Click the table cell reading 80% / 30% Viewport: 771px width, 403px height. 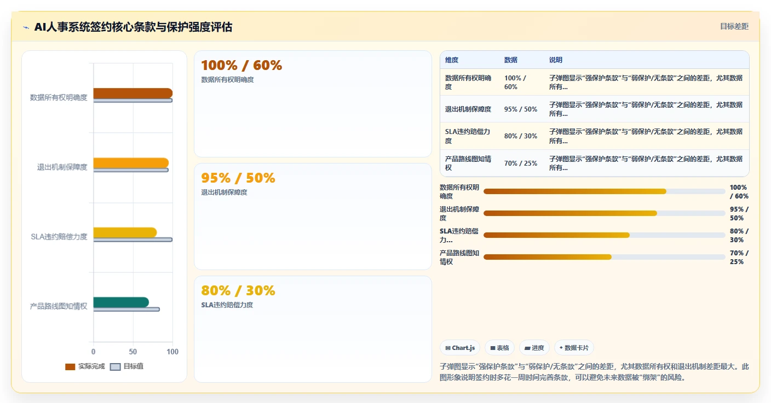(521, 136)
